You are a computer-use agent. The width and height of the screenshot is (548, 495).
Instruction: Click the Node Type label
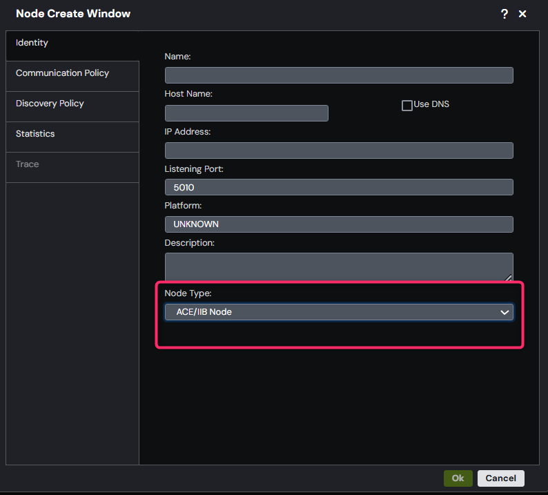pyautogui.click(x=188, y=293)
